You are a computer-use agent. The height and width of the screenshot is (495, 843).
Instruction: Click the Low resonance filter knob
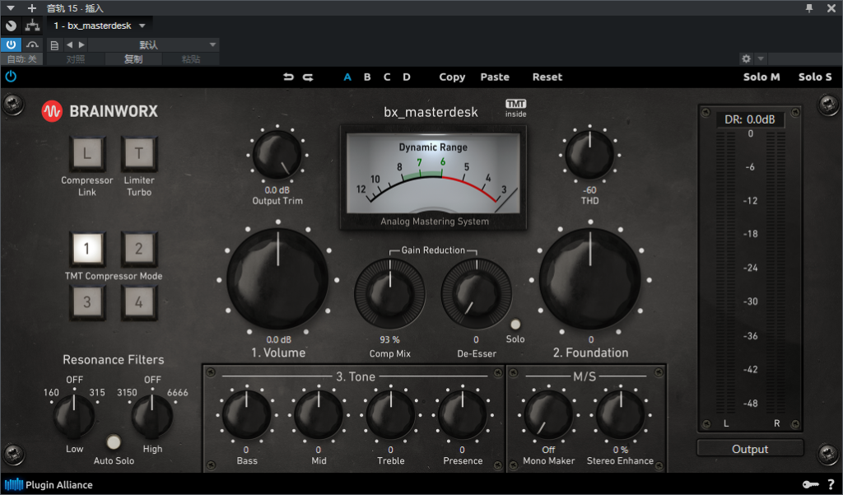point(74,417)
